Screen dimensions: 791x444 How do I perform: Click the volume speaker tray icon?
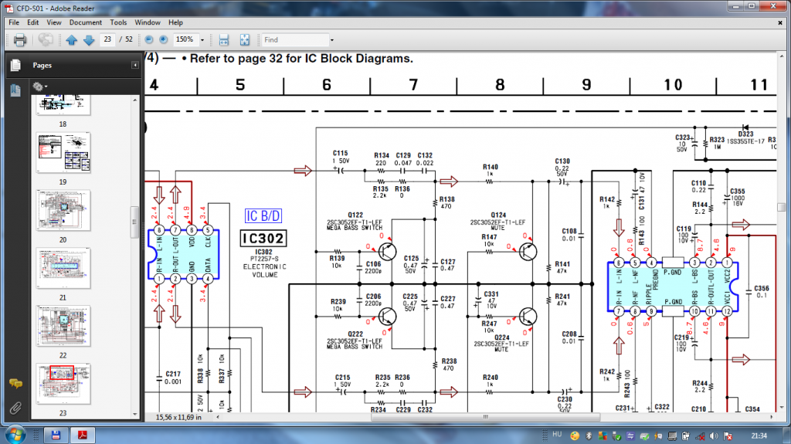tap(713, 436)
